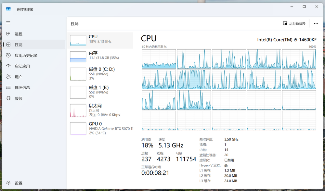
Task: Click the 内核 value 14
Action: pos(226,150)
